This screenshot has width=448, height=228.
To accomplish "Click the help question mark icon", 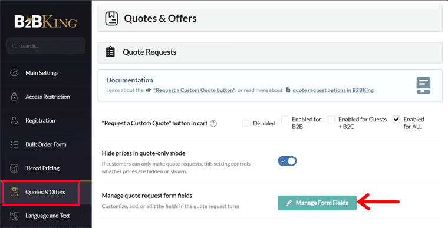I will pos(213,124).
